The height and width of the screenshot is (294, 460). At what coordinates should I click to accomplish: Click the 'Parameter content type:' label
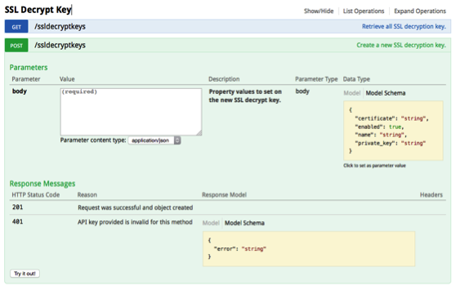93,140
